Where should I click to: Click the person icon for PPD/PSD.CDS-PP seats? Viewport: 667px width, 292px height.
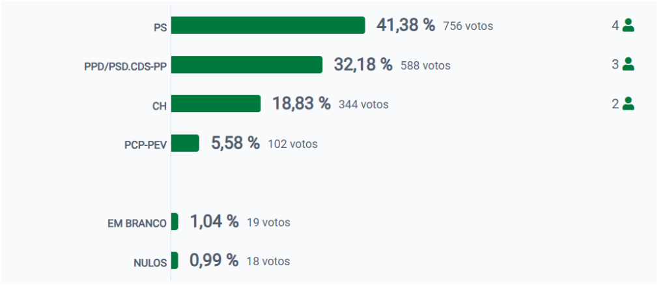click(x=628, y=65)
